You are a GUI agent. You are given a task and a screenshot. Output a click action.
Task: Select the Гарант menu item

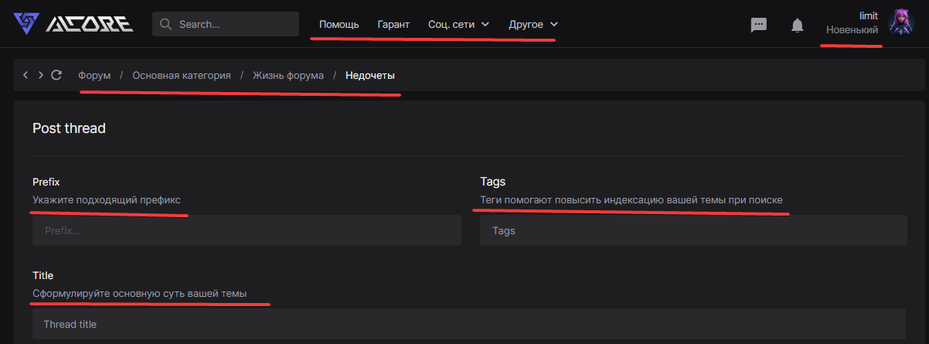(x=393, y=24)
